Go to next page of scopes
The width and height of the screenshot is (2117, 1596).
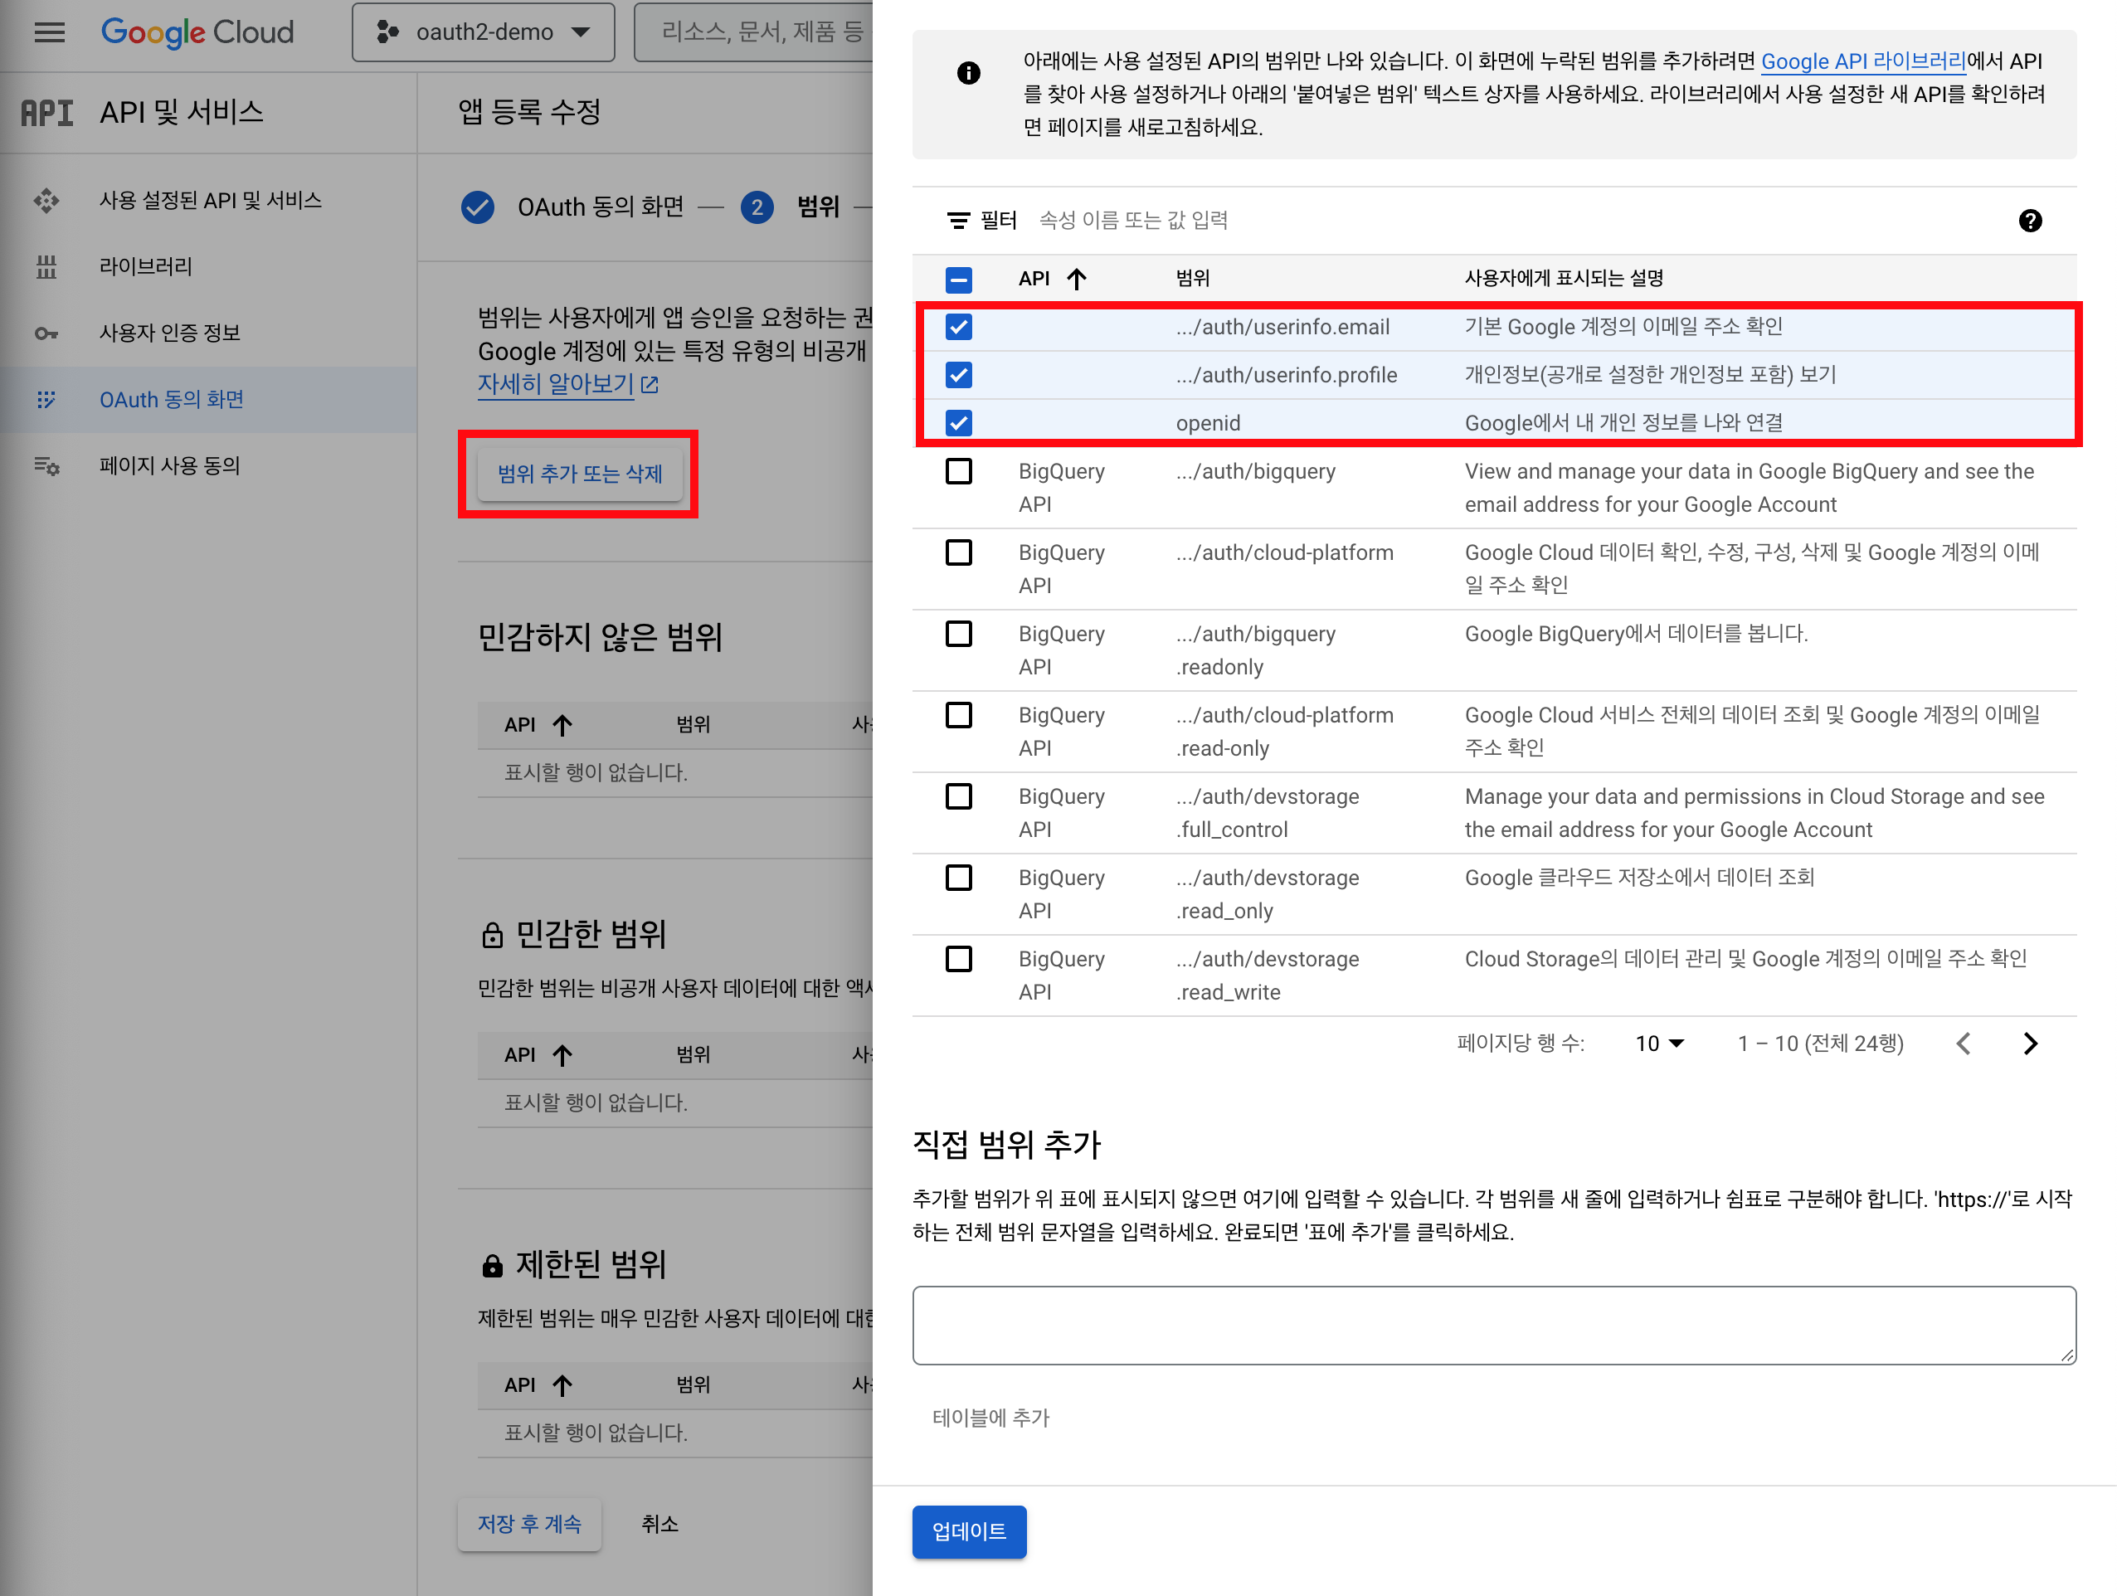2030,1044
